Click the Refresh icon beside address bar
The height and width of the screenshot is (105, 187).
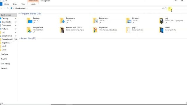(x=165, y=8)
